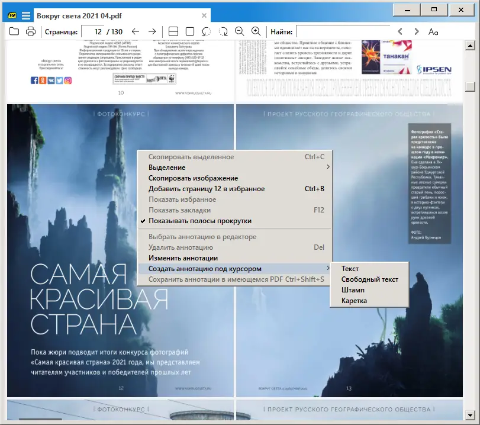Click the IPSEN logo in the advertisement
The width and height of the screenshot is (480, 425).
[x=434, y=70]
